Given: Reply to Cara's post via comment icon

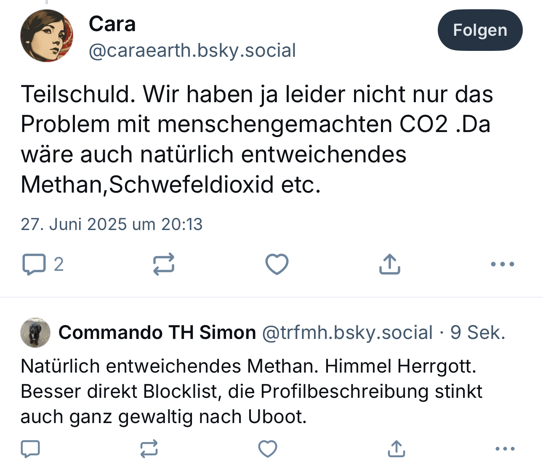Looking at the screenshot, I should 34,264.
